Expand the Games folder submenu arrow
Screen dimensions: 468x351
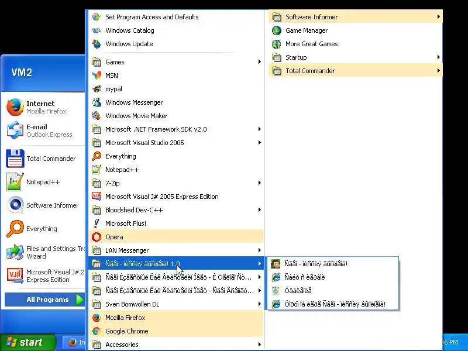[x=259, y=62]
